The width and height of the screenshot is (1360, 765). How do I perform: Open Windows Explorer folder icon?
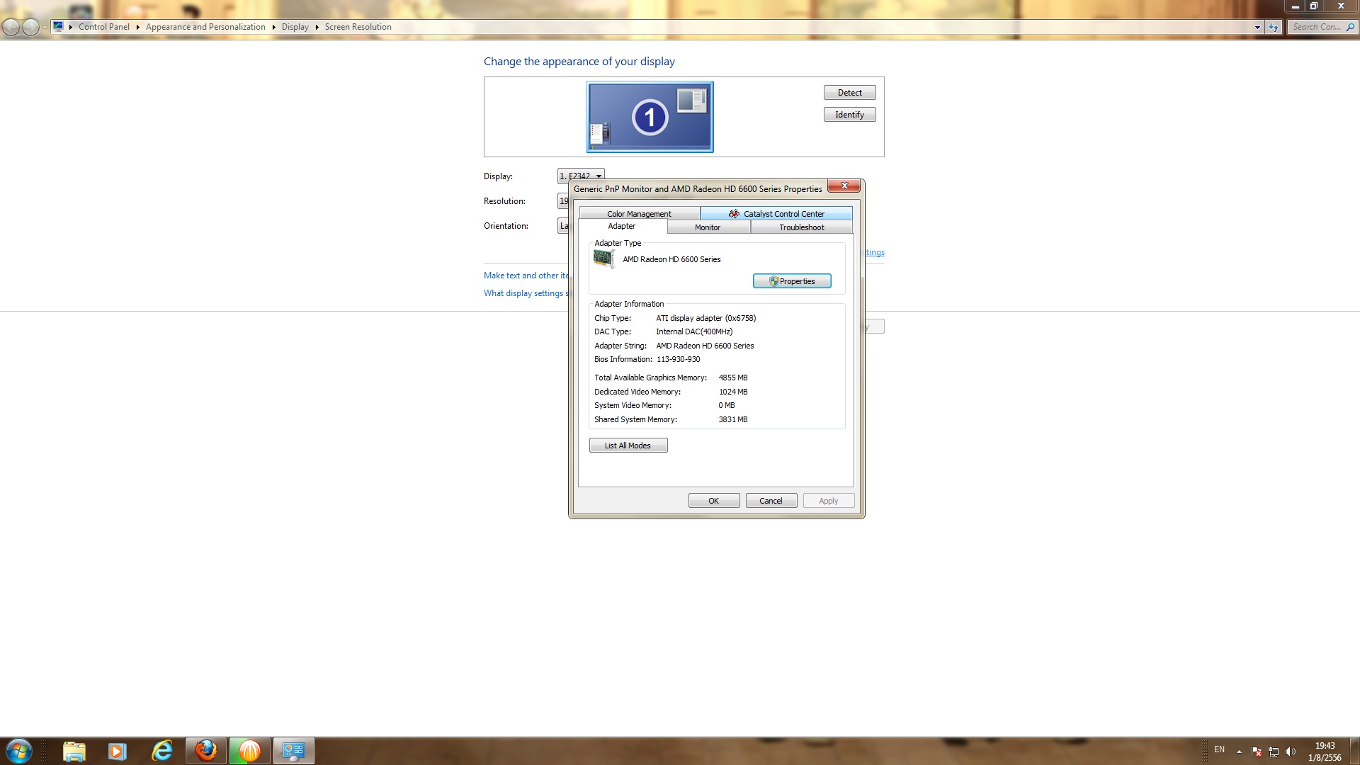(x=74, y=750)
